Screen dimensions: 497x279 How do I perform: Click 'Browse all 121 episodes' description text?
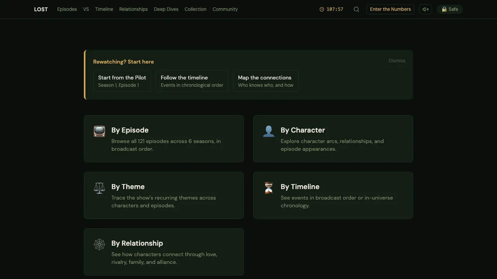(x=166, y=145)
